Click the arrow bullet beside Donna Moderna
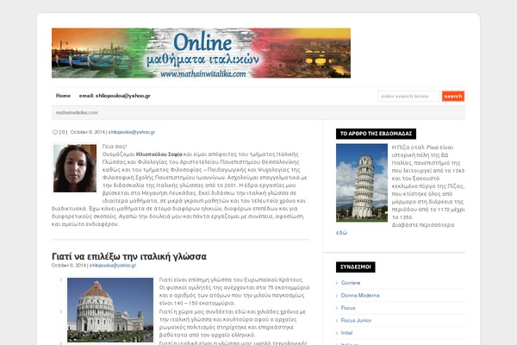The image size is (517, 345). pos(337,296)
